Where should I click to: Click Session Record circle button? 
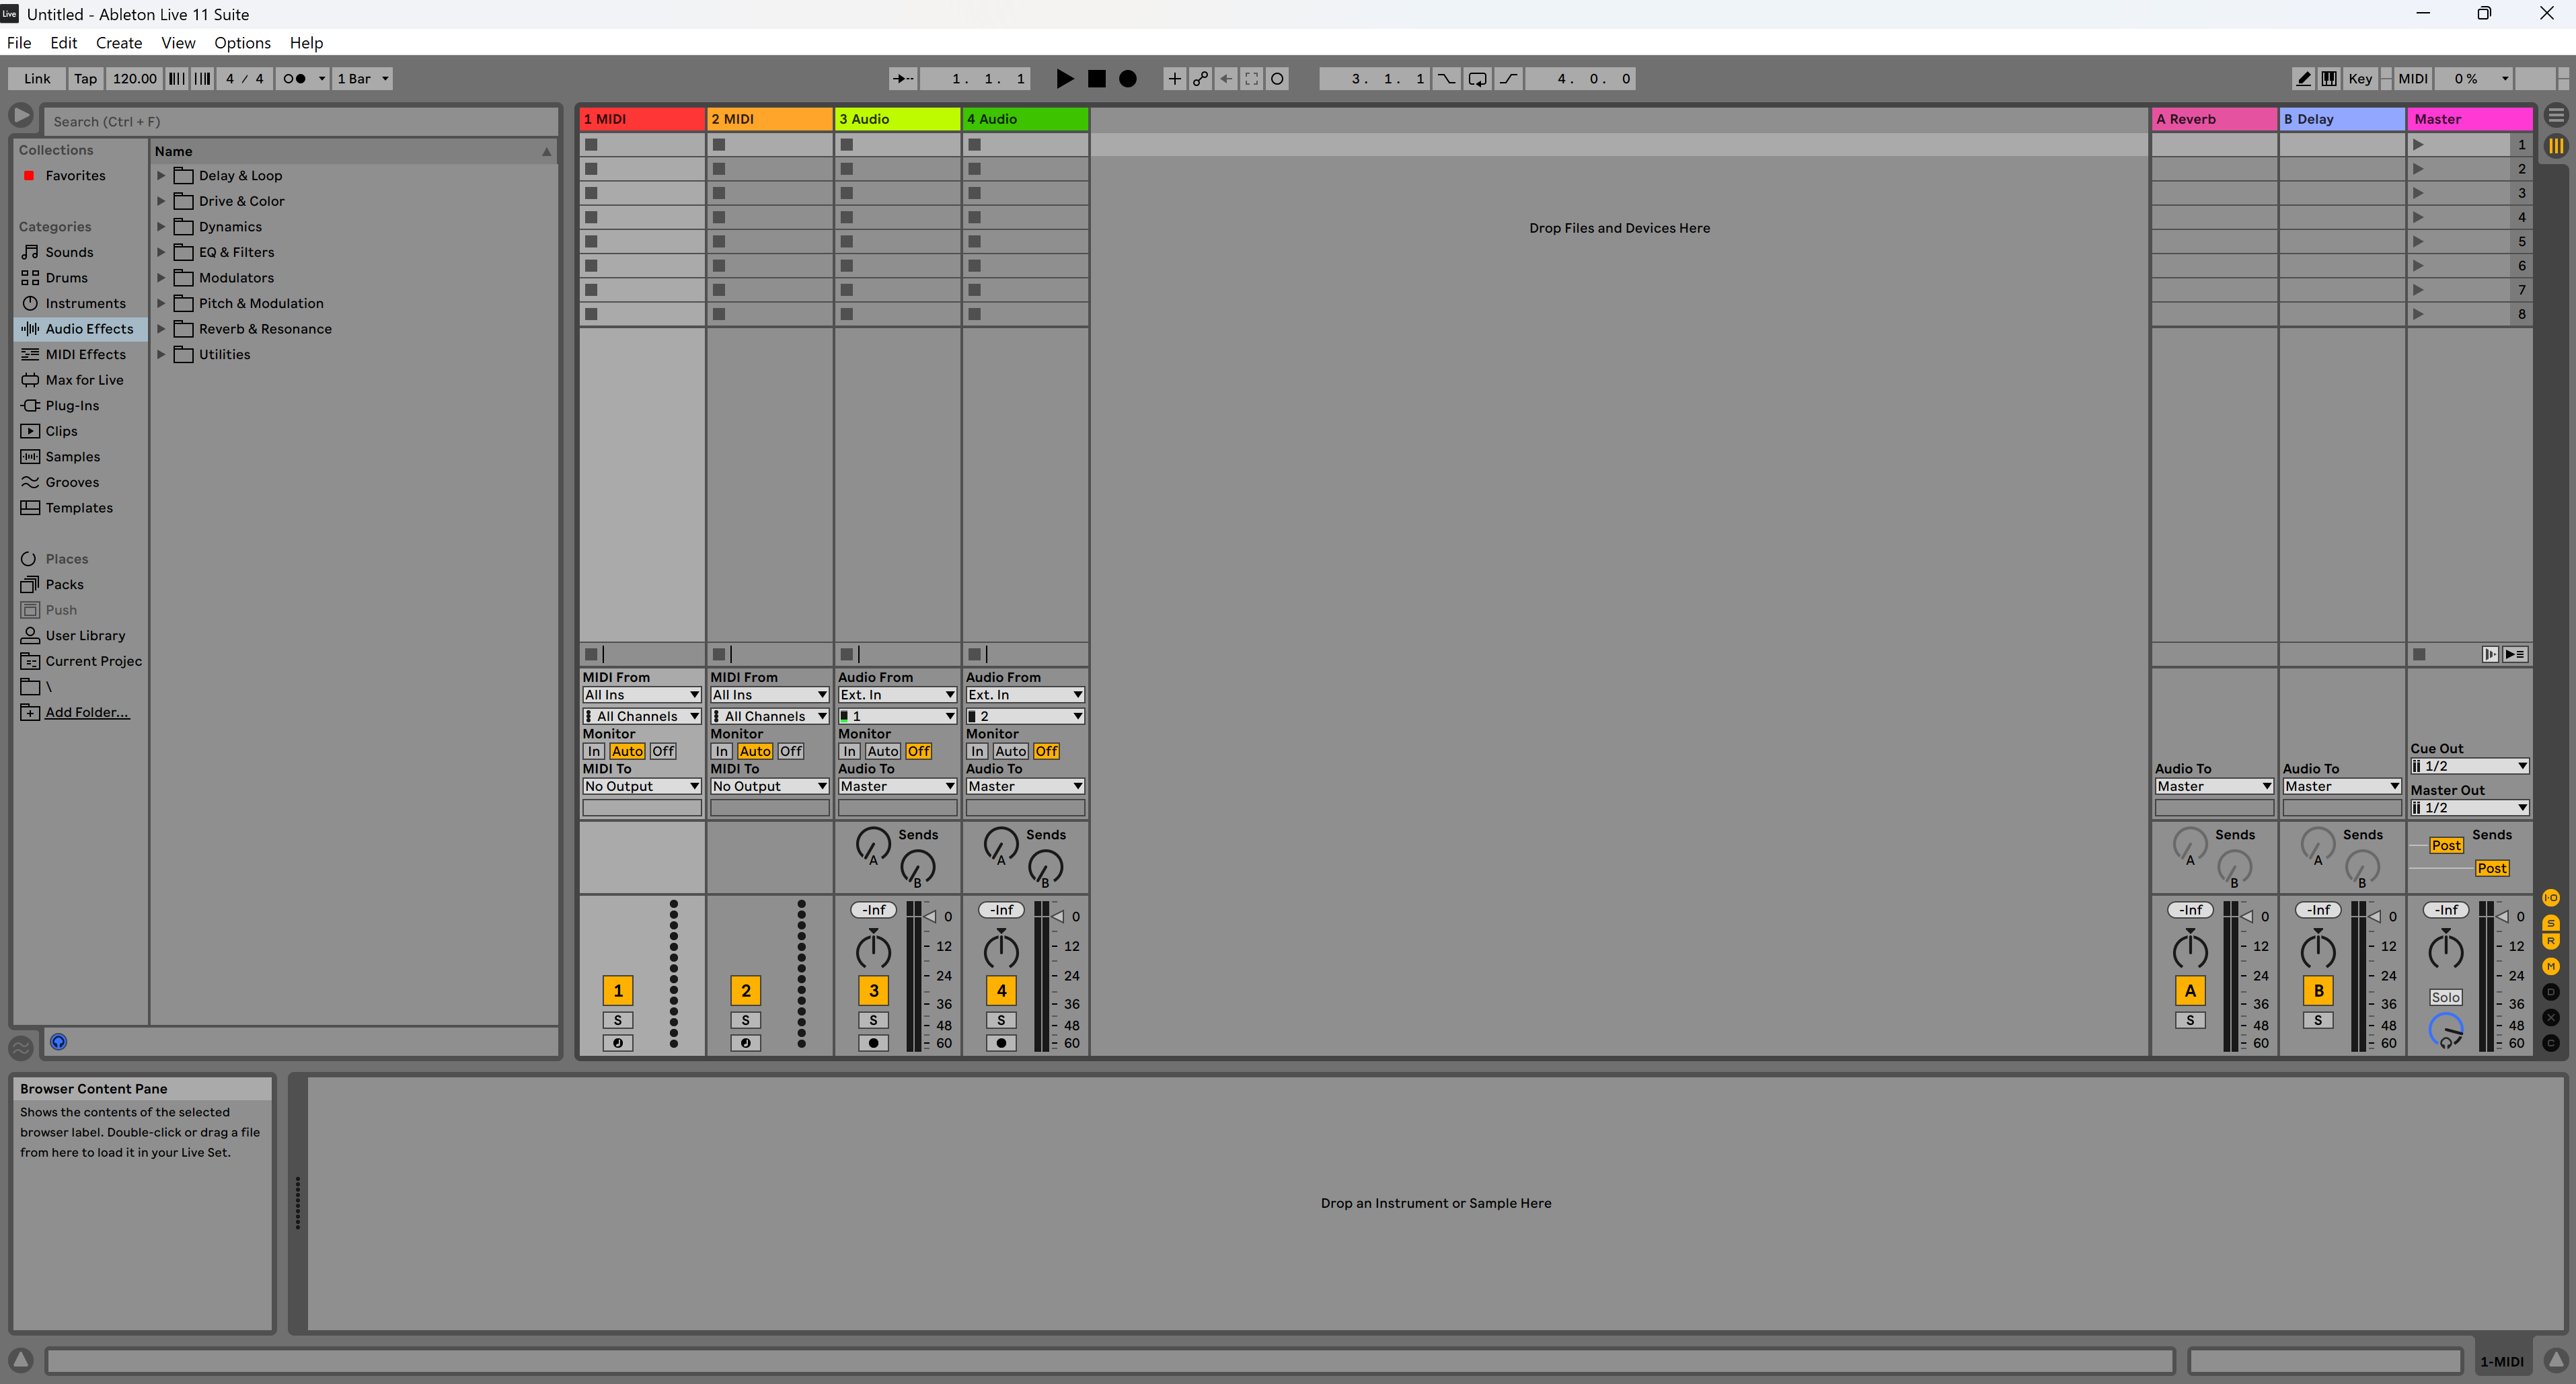tap(1277, 78)
